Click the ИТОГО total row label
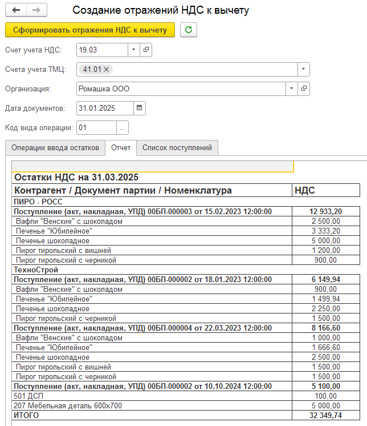367x426 pixels. click(x=26, y=415)
